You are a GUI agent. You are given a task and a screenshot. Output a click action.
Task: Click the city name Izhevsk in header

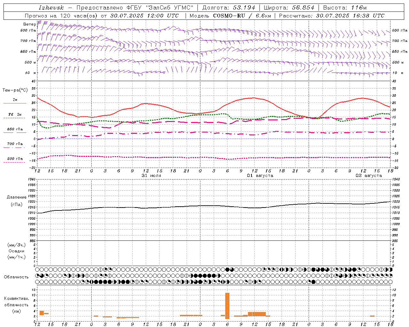pos(51,8)
